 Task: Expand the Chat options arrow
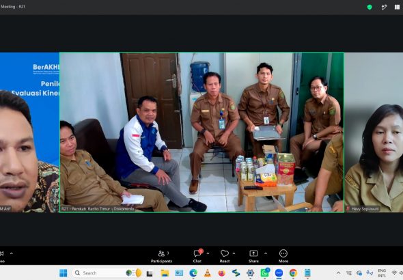point(208,253)
